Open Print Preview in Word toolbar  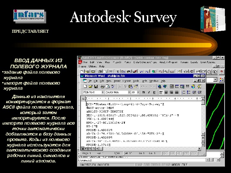(x=108, y=86)
